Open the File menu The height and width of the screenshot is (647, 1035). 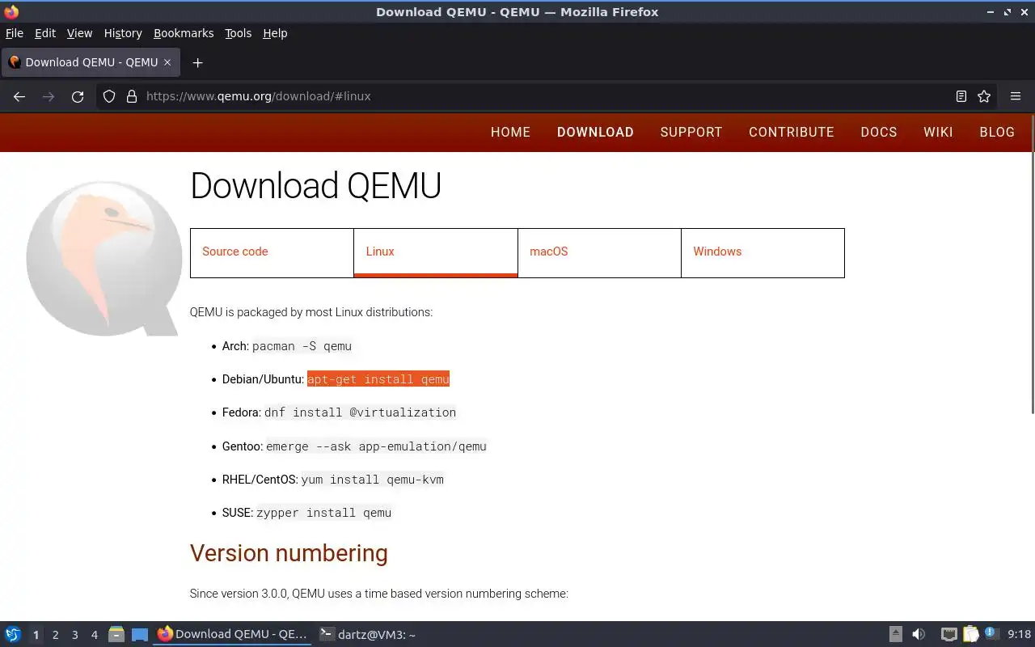(15, 33)
